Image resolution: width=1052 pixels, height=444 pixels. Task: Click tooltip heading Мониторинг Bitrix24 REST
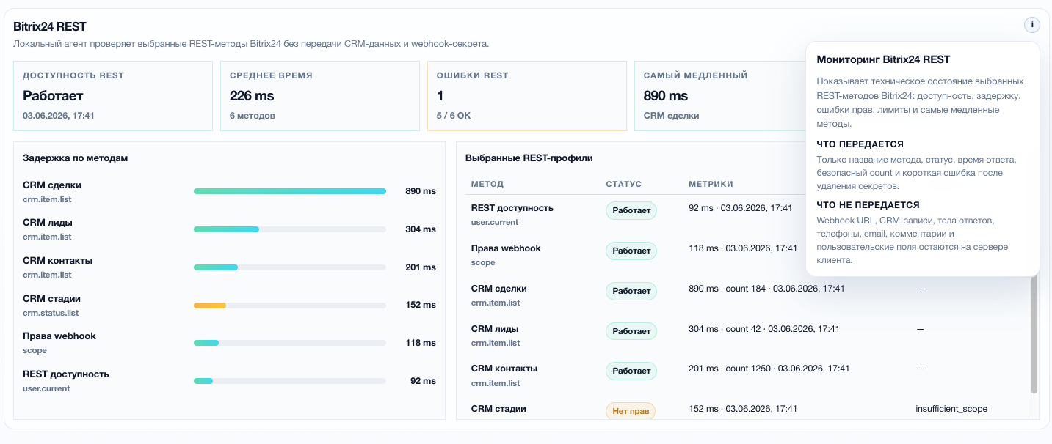[884, 60]
